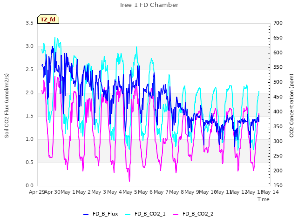Click the May 8 date label
Screen dimensions: 298x223
[x=176, y=192]
